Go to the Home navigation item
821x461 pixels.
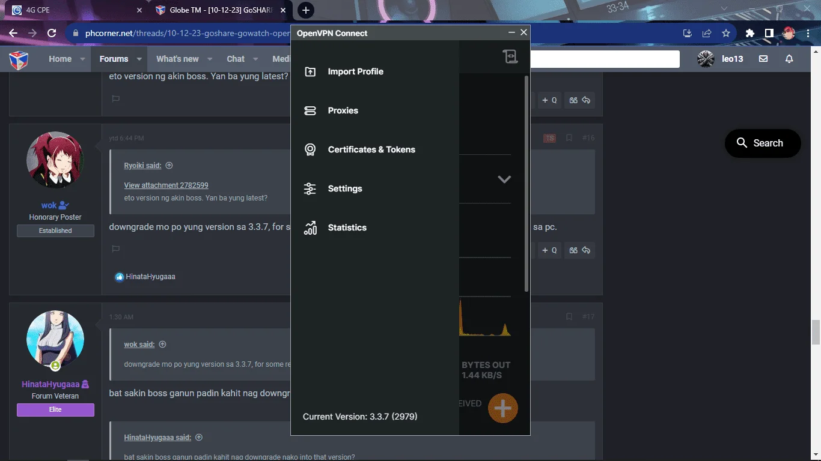click(x=60, y=59)
